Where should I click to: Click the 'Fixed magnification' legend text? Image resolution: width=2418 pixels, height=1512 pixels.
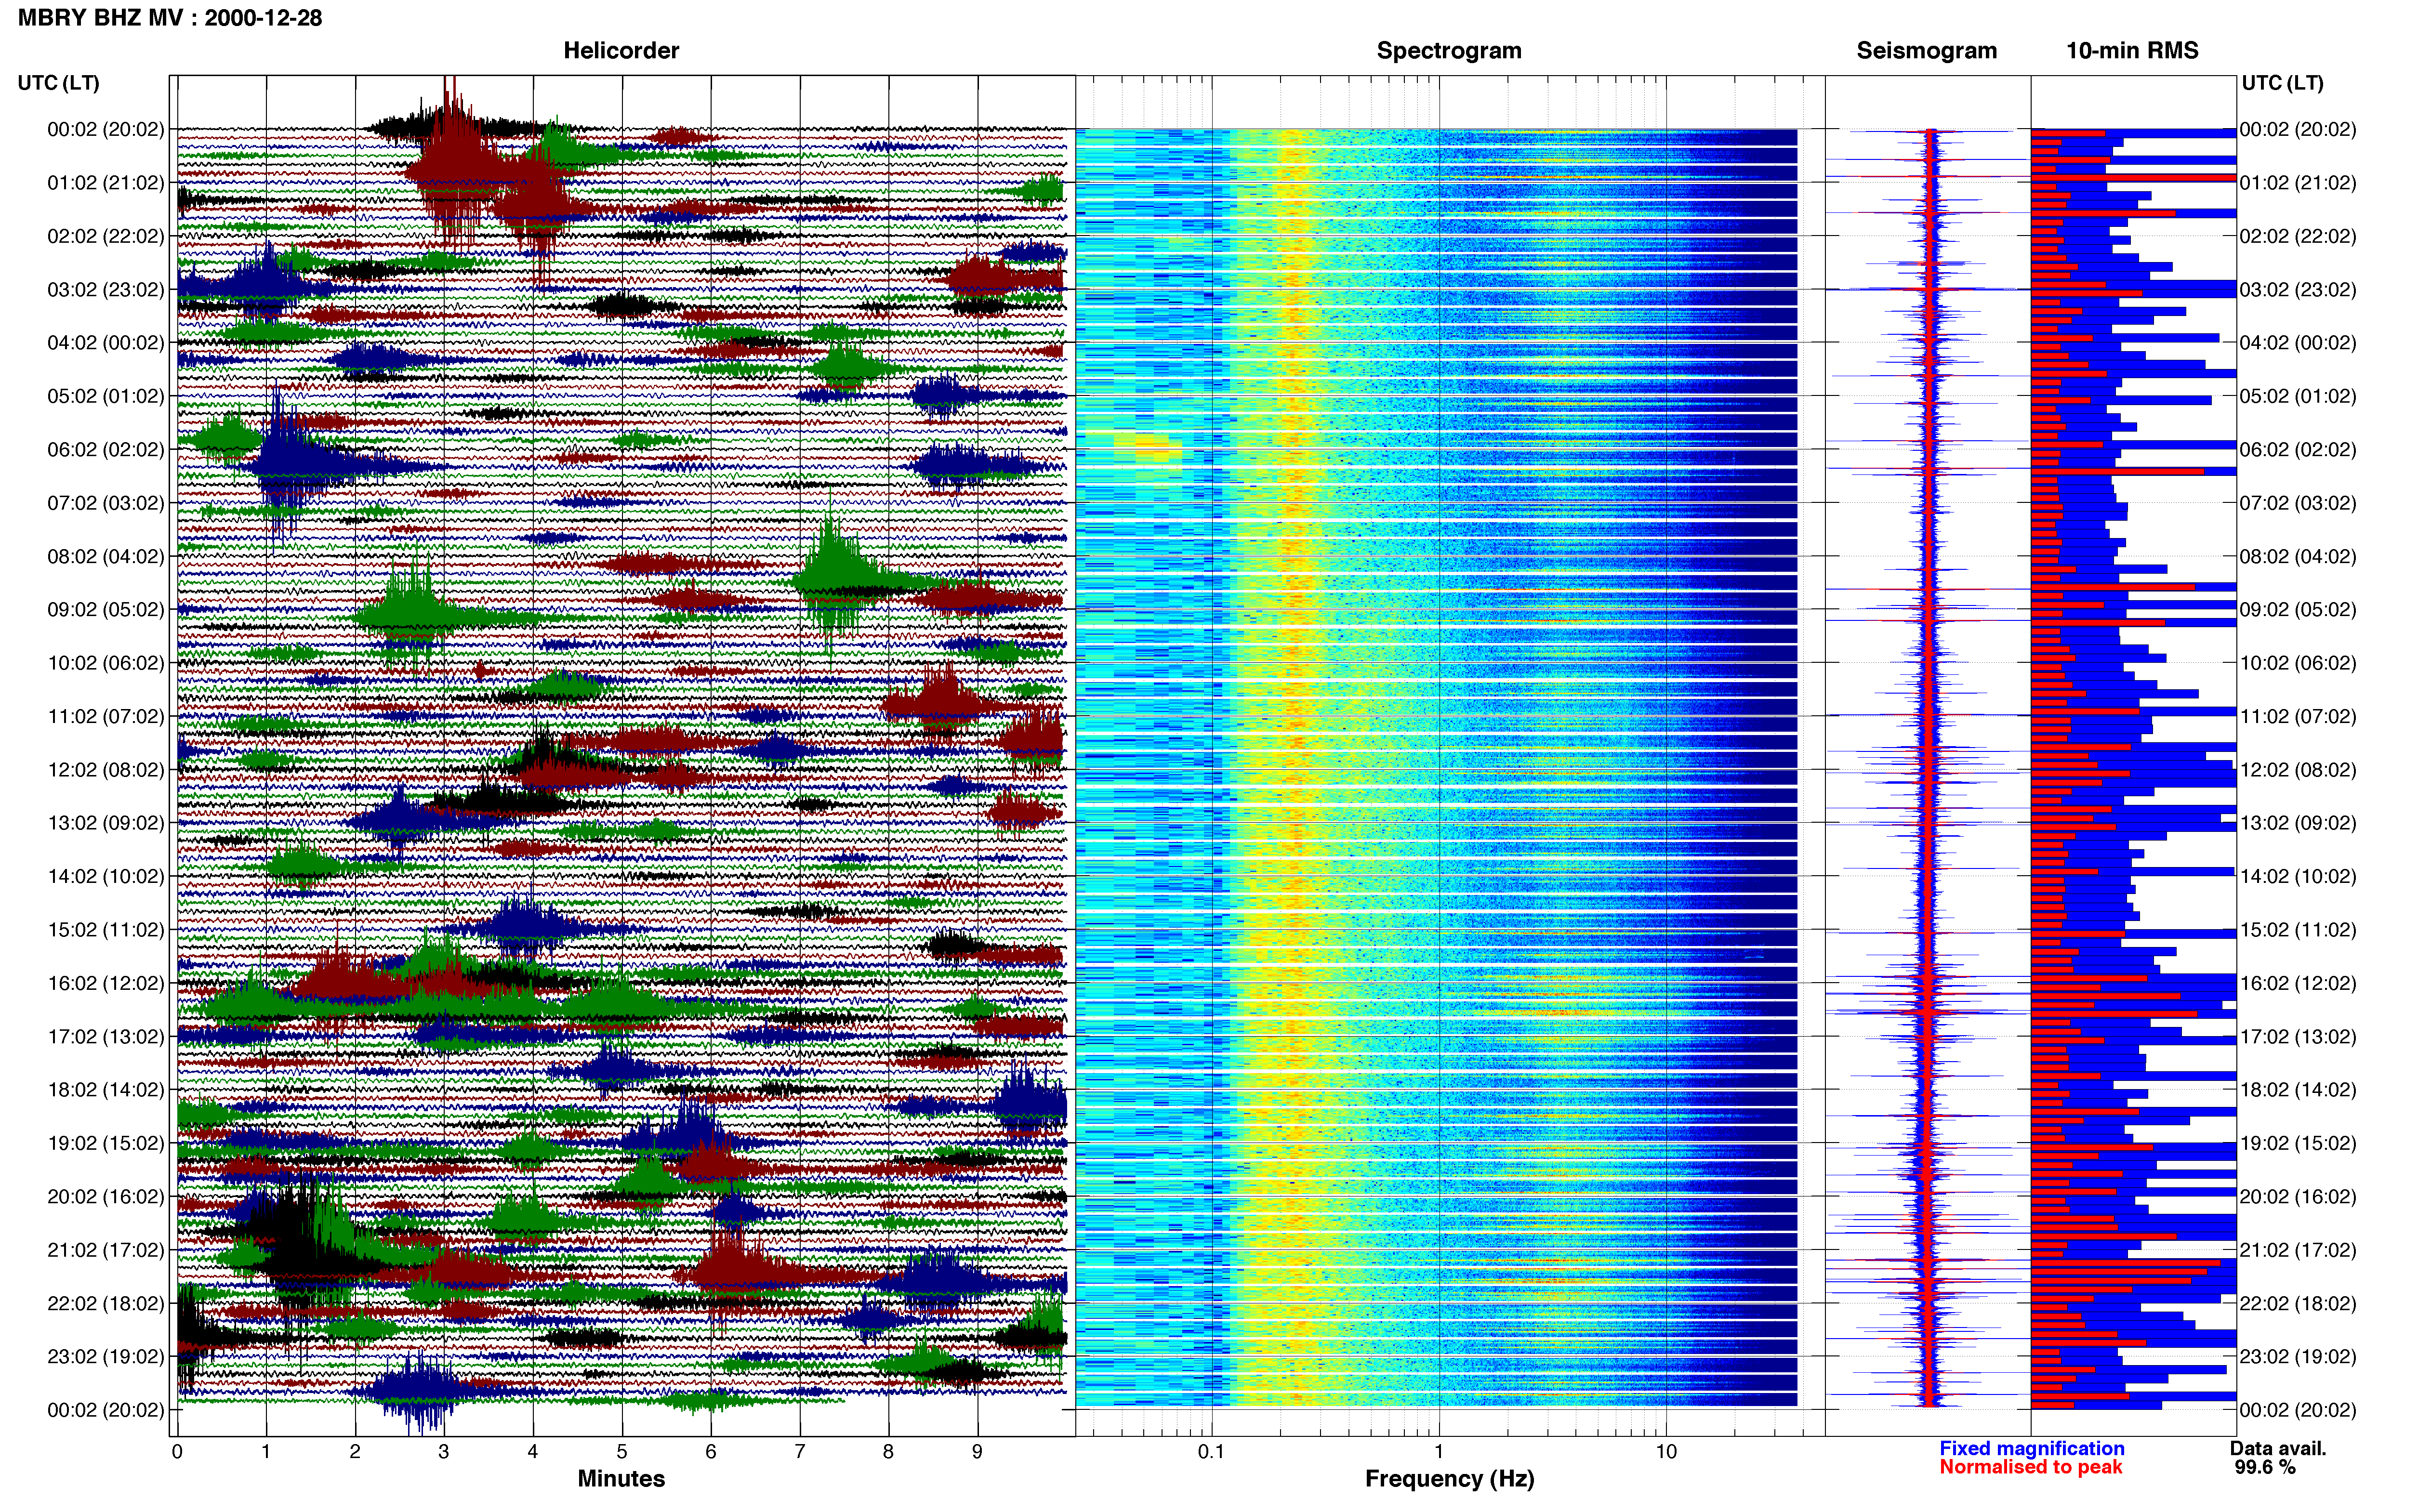coord(2031,1448)
